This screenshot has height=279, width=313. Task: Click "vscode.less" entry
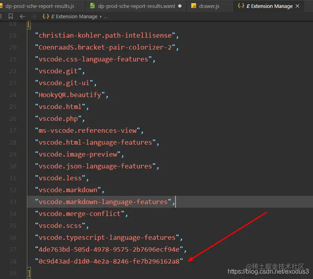60,178
